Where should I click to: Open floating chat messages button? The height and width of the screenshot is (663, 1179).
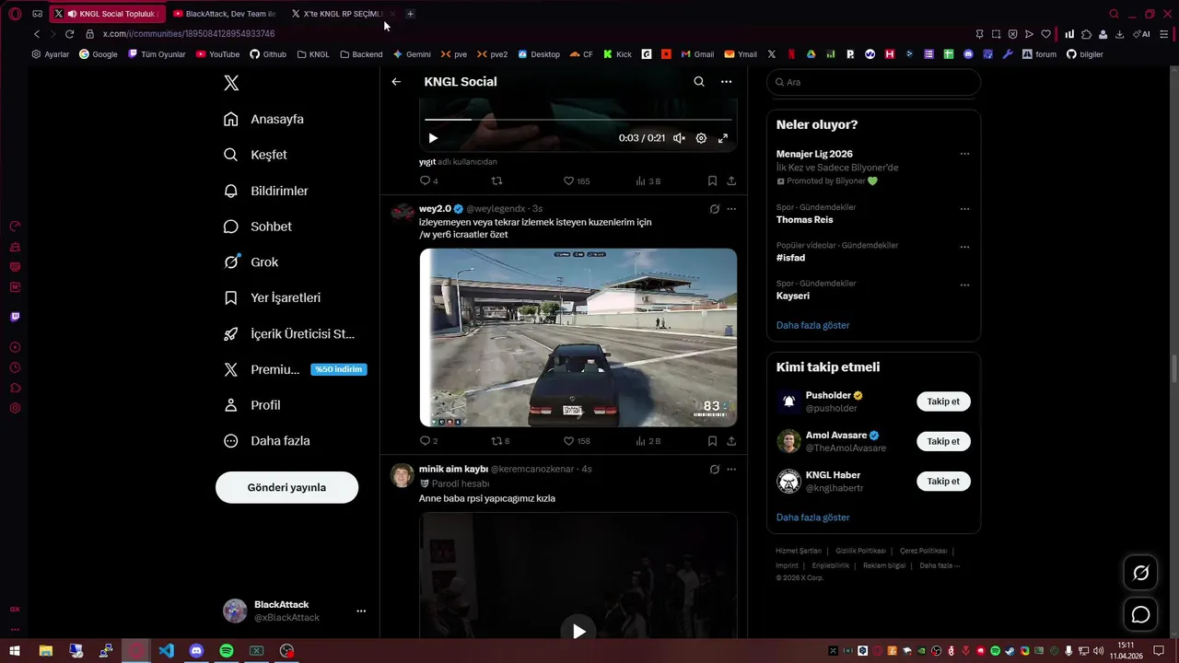tap(1140, 614)
